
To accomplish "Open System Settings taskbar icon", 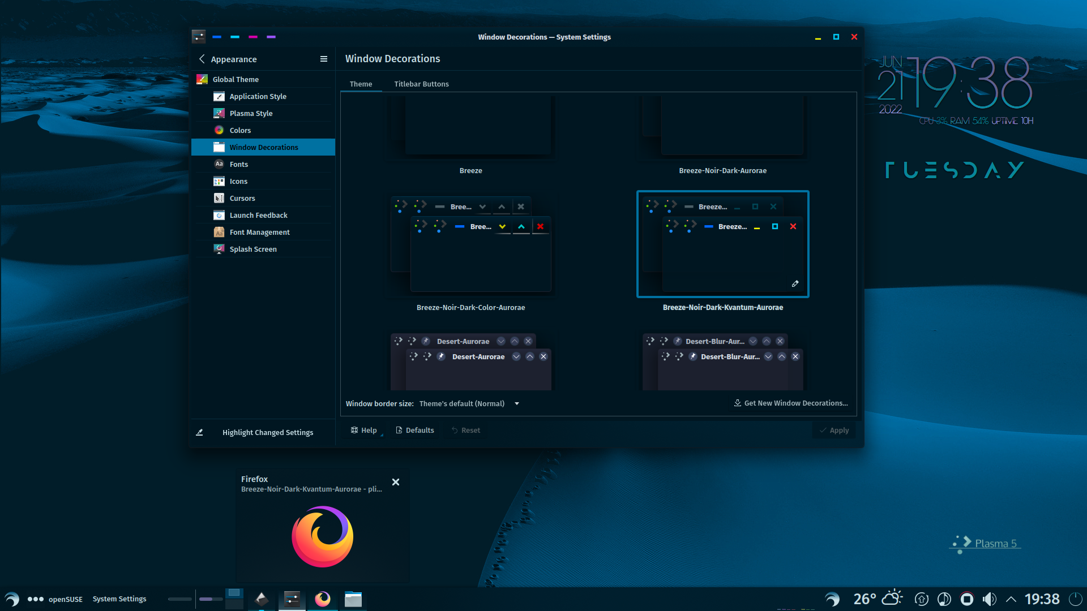I will pyautogui.click(x=292, y=599).
